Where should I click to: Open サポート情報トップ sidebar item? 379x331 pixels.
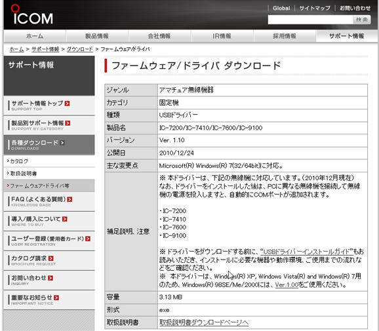49,106
